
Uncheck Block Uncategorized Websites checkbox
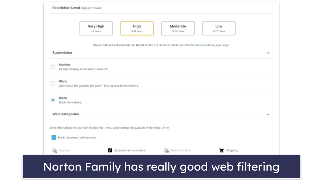(x=54, y=137)
